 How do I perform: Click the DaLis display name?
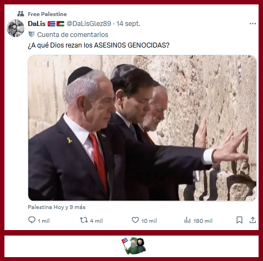tap(37, 24)
